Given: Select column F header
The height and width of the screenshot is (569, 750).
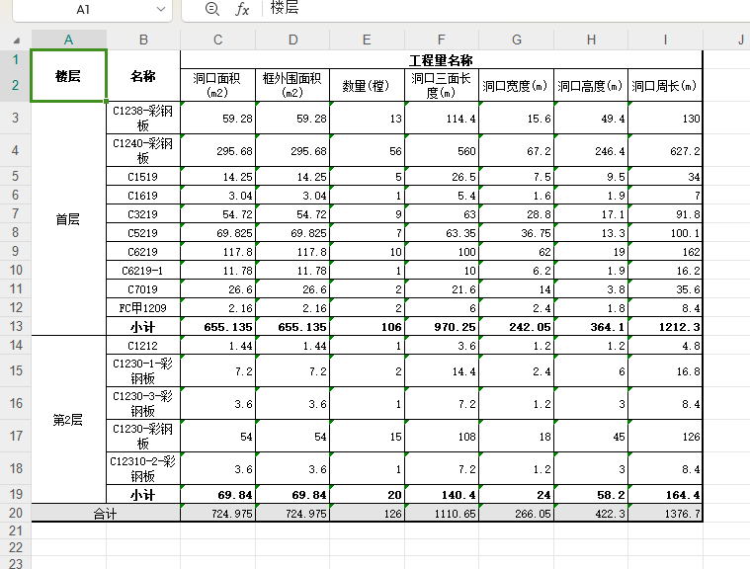Looking at the screenshot, I should (x=442, y=40).
